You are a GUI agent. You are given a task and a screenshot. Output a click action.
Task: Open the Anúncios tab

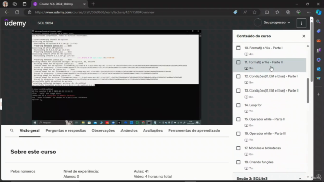[x=129, y=131]
